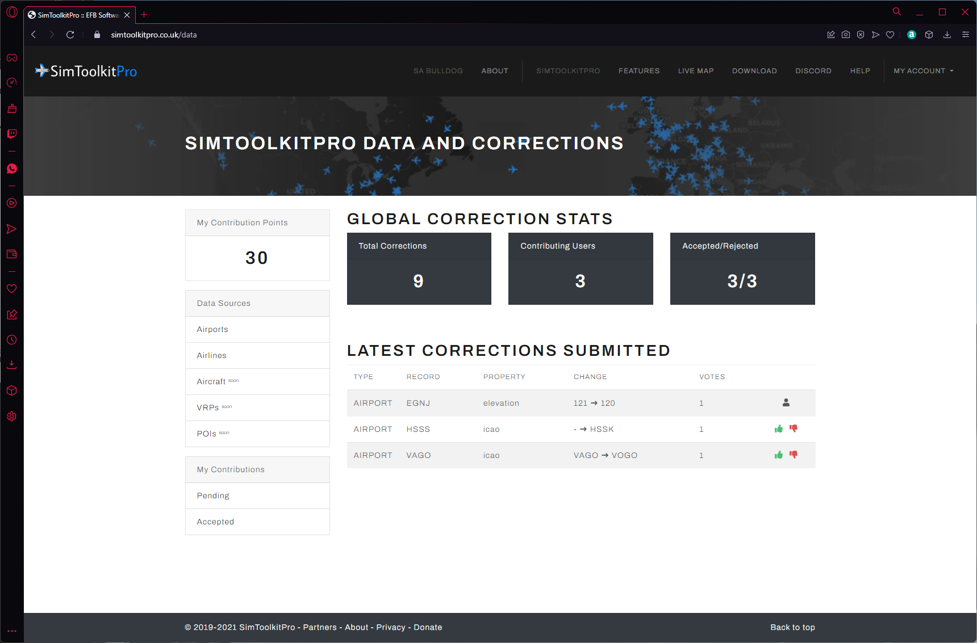Open a new browser tab
Screen dimensions: 977x643
click(x=144, y=15)
